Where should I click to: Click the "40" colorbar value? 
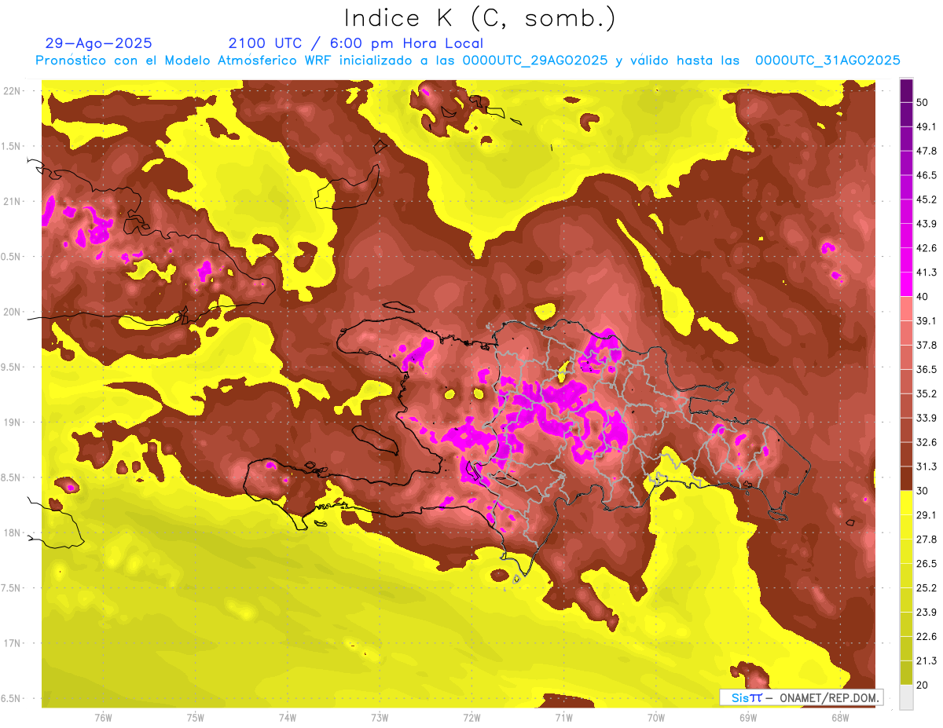point(923,297)
